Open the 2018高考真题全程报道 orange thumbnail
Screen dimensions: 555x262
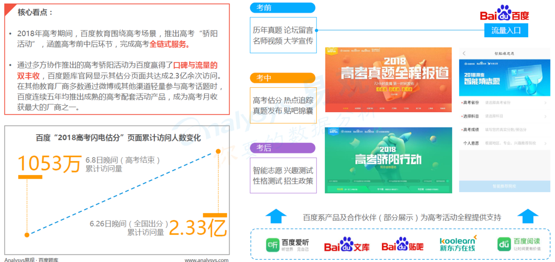(x=388, y=79)
